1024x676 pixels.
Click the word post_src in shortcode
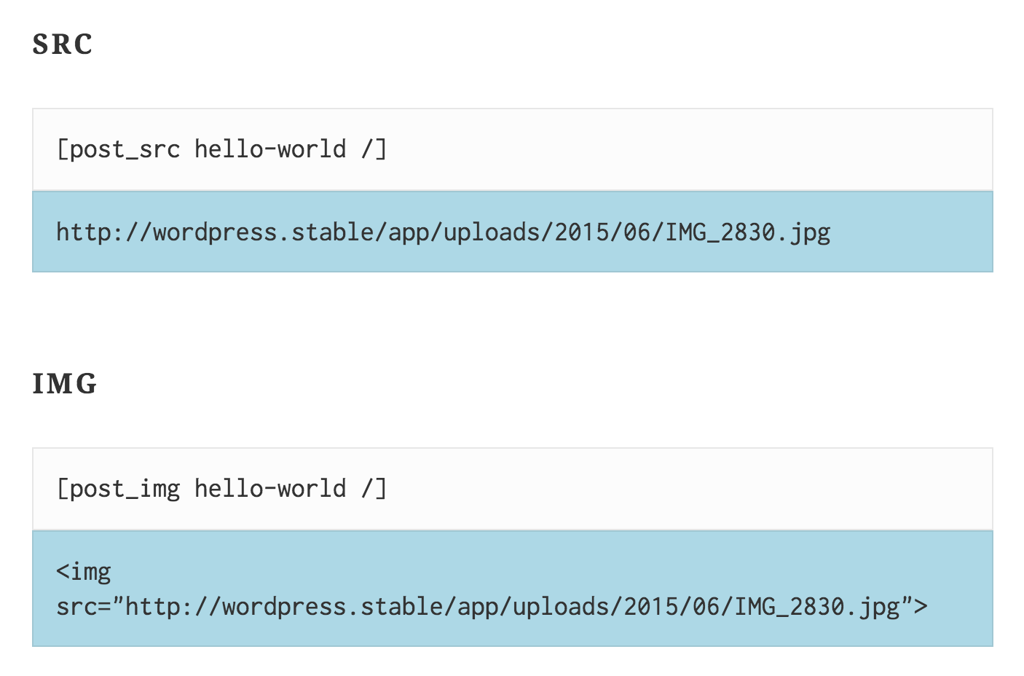pyautogui.click(x=125, y=149)
